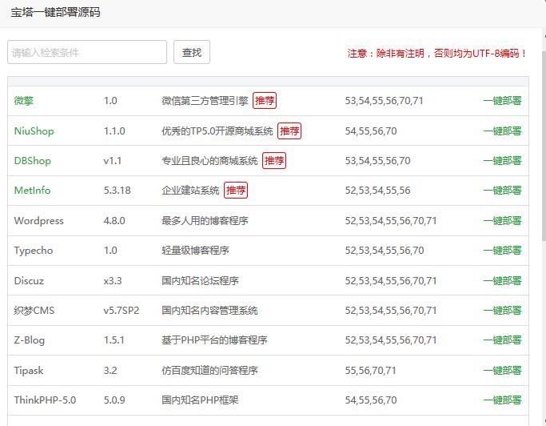546x426 pixels.
Task: Open the NiuShop name link
Action: (34, 131)
